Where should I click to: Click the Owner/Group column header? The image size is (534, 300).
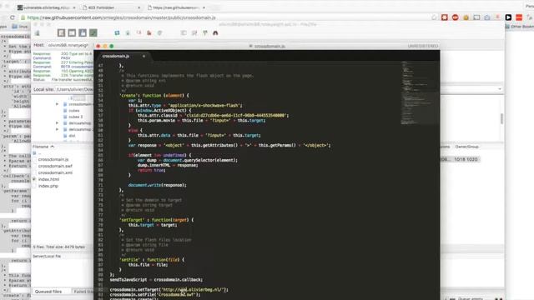tap(467, 147)
